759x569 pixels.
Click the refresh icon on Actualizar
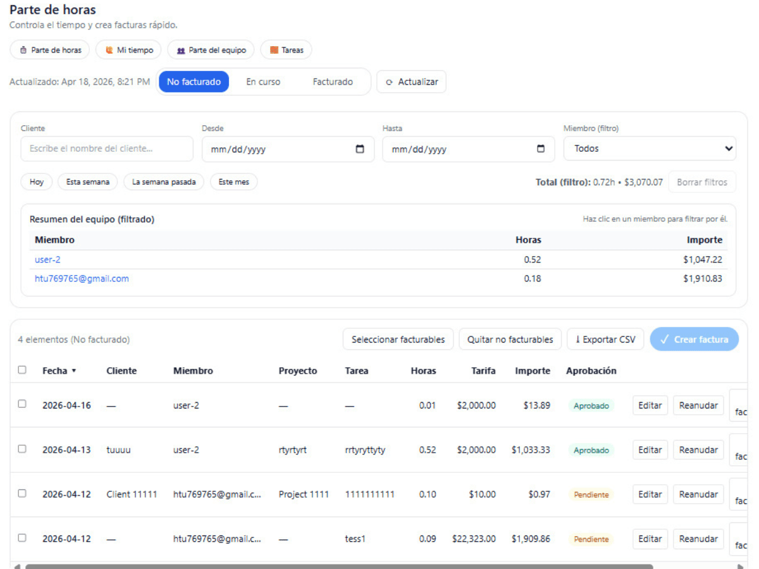(x=390, y=82)
